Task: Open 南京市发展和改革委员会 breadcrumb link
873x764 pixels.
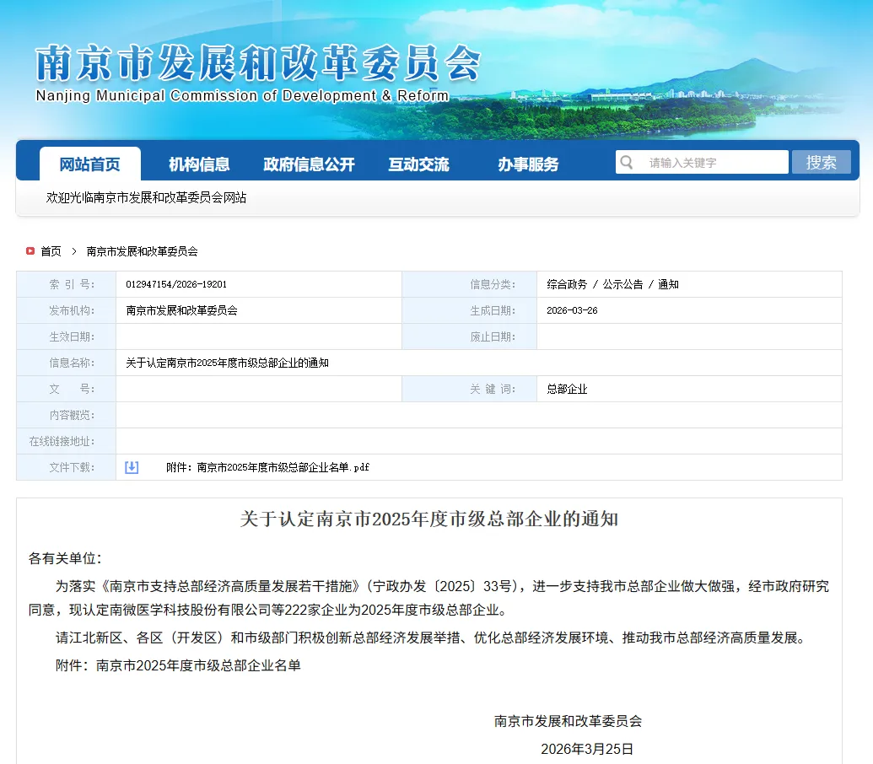Action: click(x=142, y=251)
